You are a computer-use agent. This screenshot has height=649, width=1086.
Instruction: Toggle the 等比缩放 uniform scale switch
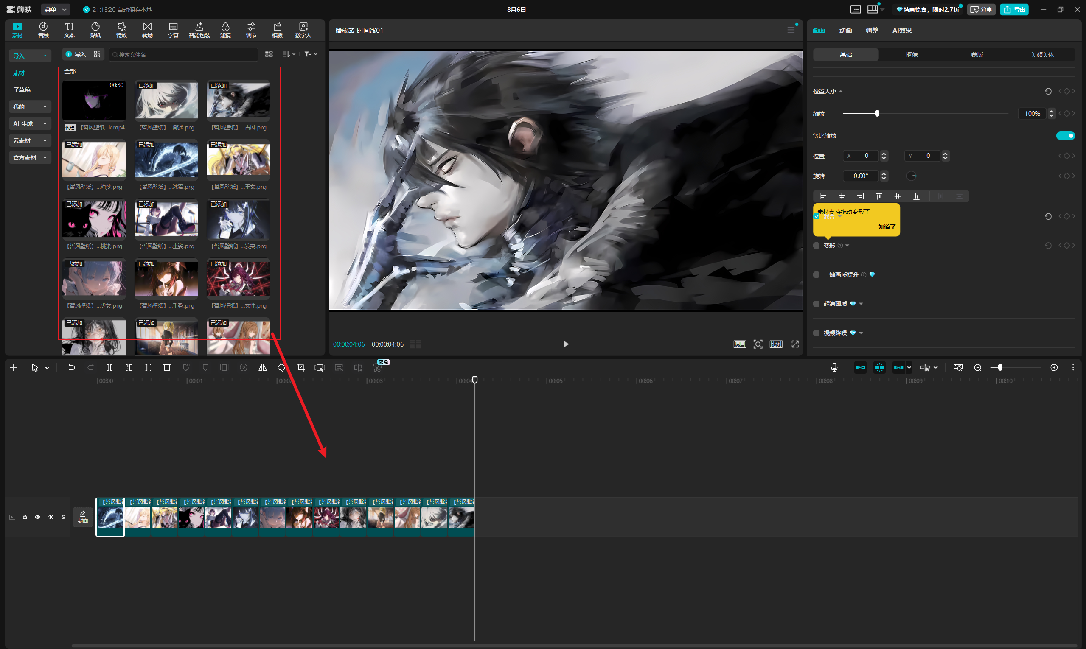pos(1065,136)
